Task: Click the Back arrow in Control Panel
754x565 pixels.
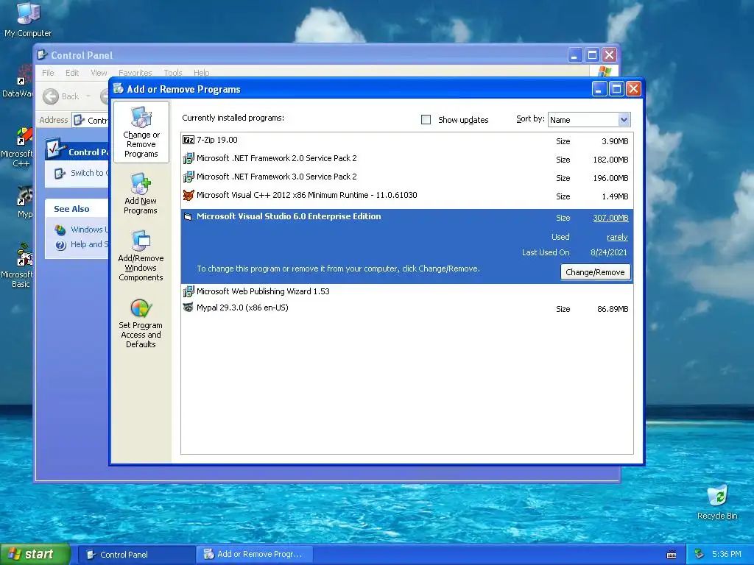Action: point(51,96)
